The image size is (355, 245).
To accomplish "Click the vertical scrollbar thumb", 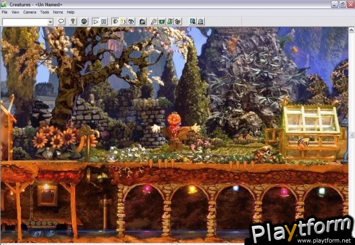I will pyautogui.click(x=351, y=135).
